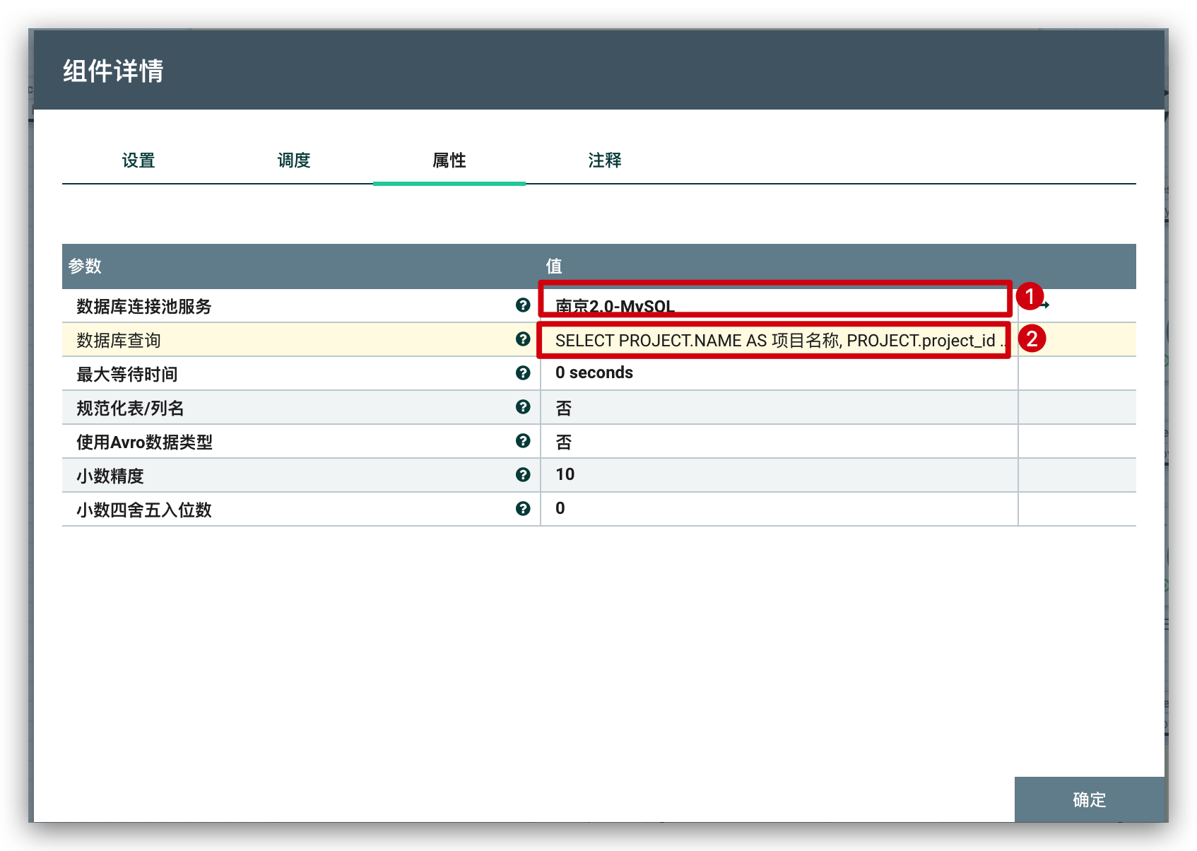Click help icon next to 小数精度
The image size is (1197, 851).
click(x=523, y=474)
